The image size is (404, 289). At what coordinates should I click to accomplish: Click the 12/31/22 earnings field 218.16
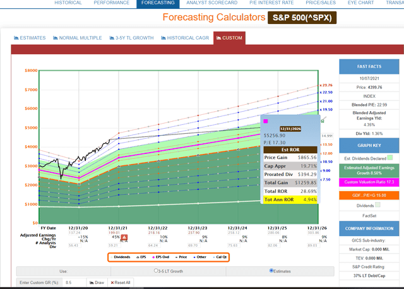[x=154, y=233]
